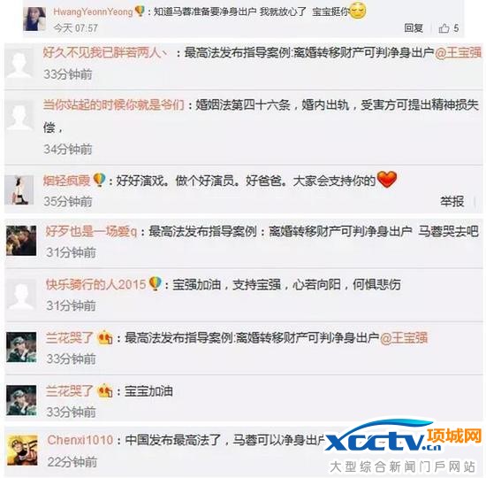Image resolution: width=486 pixels, height=478 pixels.
Task: Visit the profile of 好歹也是一场爱q
Action: click(91, 231)
